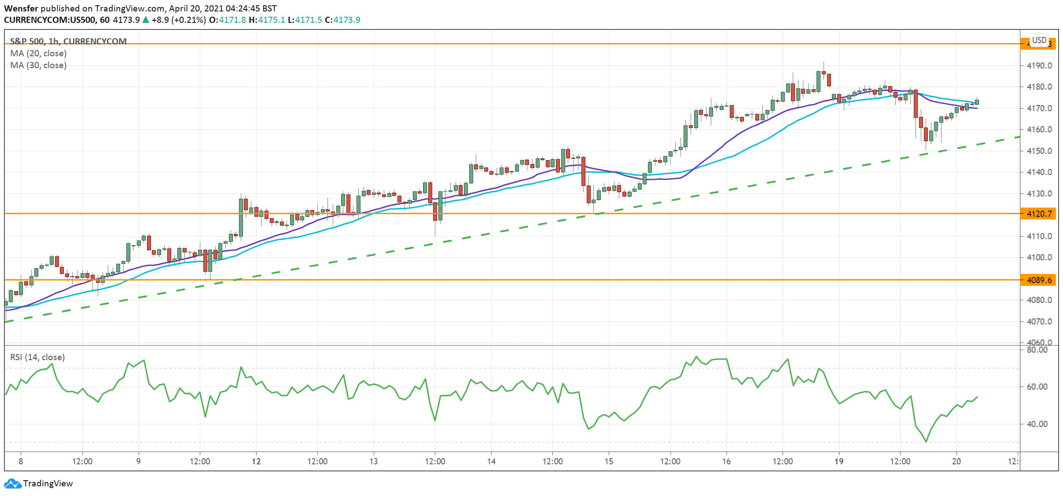Click the Wensfer author name
Viewport: 1063px width, 496px height.
(20, 7)
